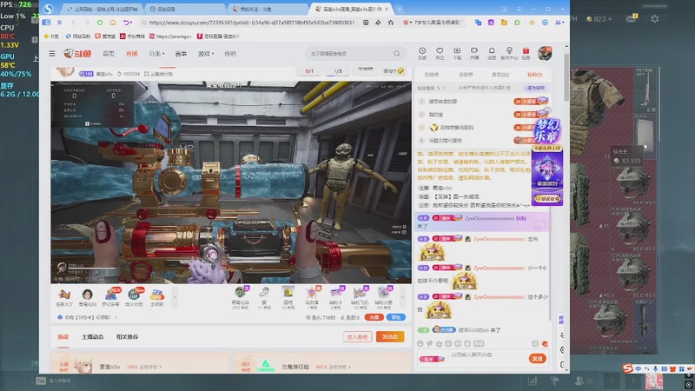
Task: Go to browser home page icon
Action: (x=113, y=23)
